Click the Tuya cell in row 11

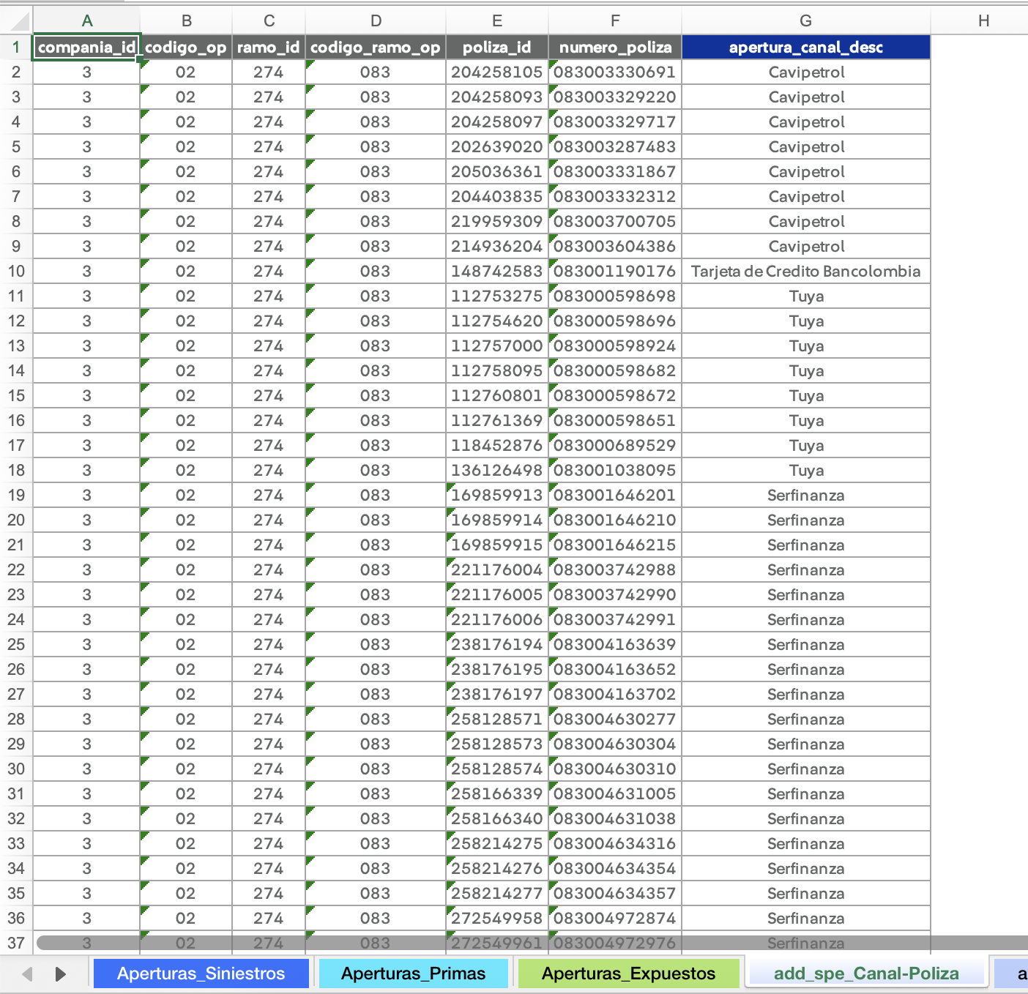pyautogui.click(x=806, y=296)
